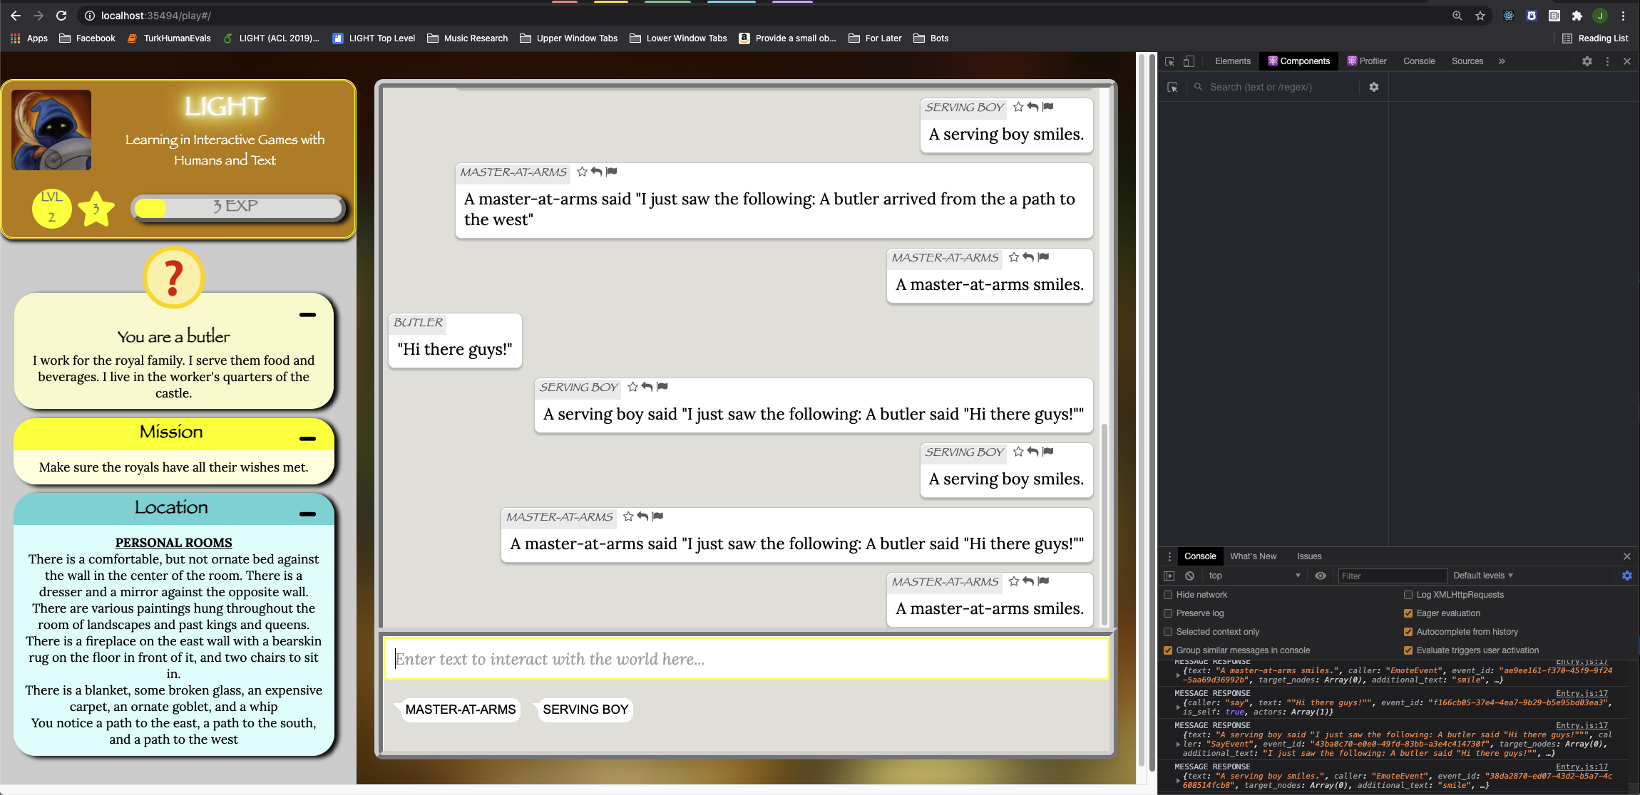Star the first serving boy smiles message

pos(1018,107)
